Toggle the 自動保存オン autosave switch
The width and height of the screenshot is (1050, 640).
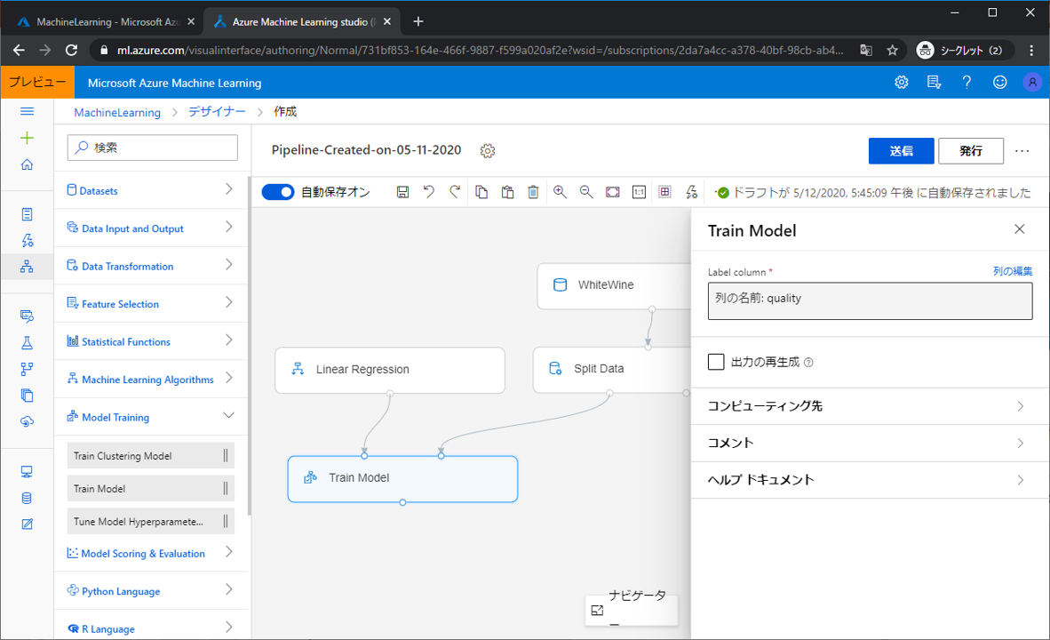278,192
